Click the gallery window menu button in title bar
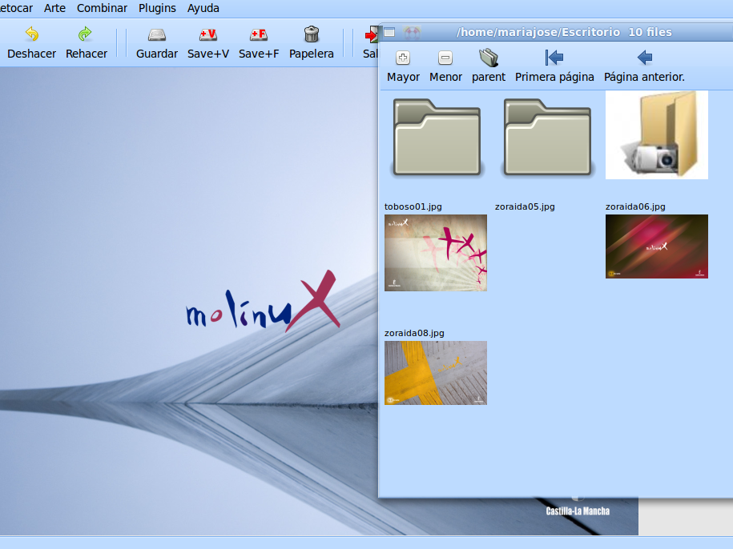This screenshot has height=549, width=733. click(x=389, y=32)
